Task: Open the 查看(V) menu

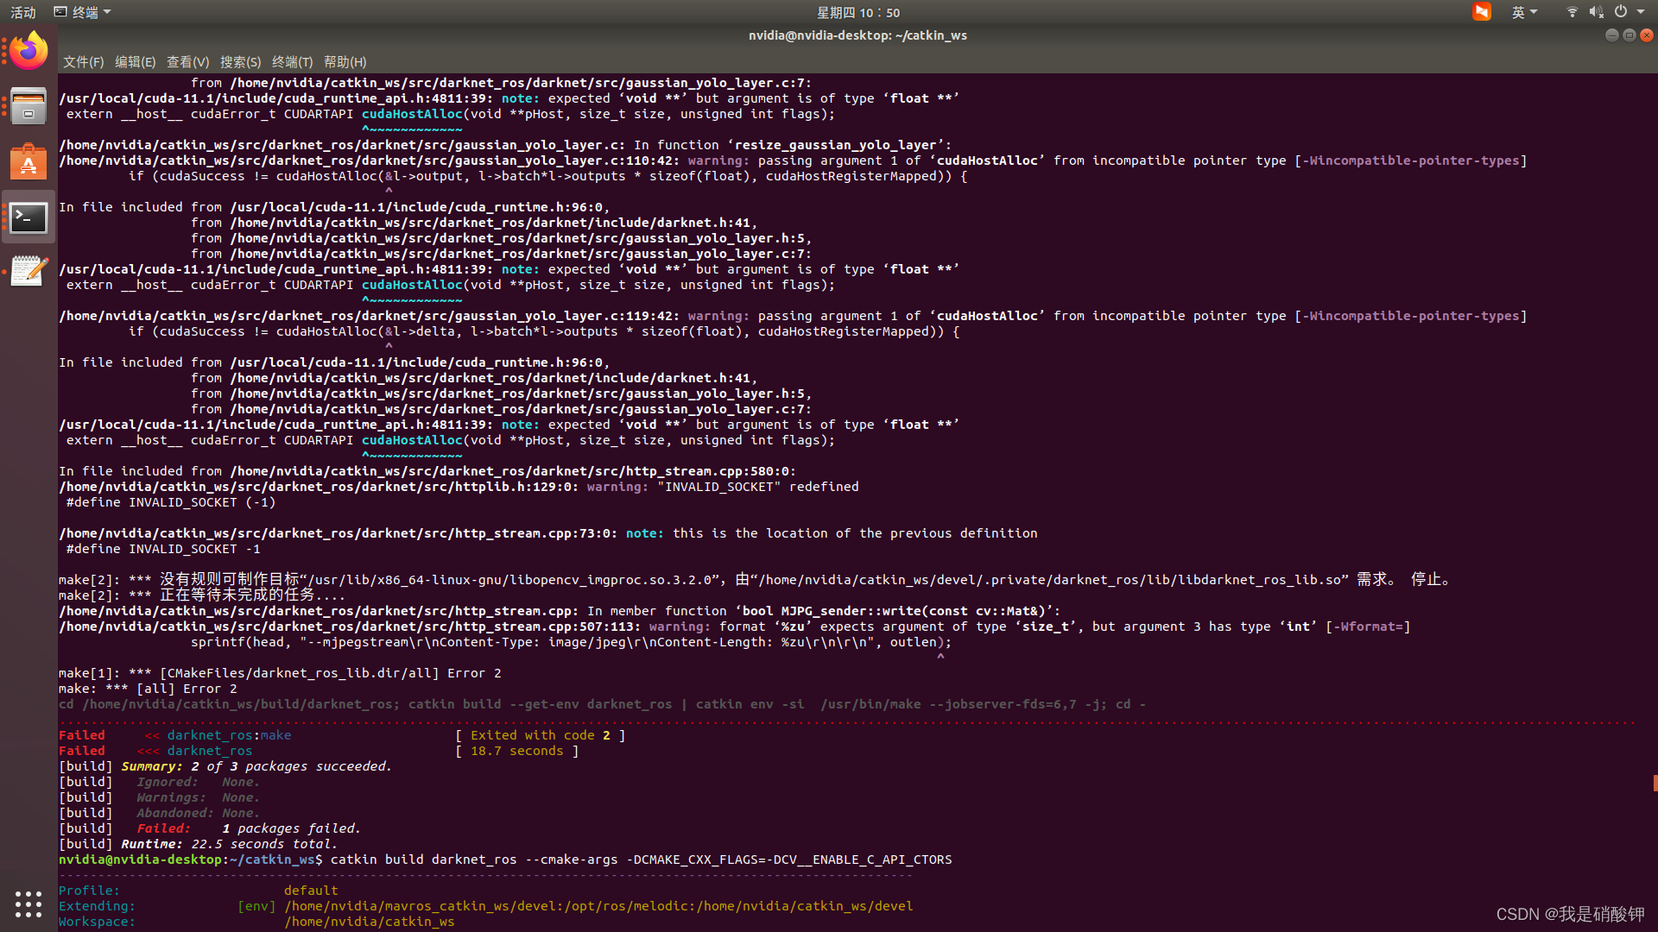Action: pyautogui.click(x=187, y=61)
